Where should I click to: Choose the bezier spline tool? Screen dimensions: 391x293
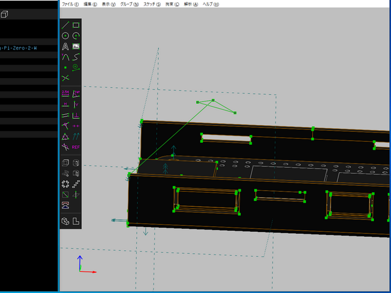(x=76, y=57)
